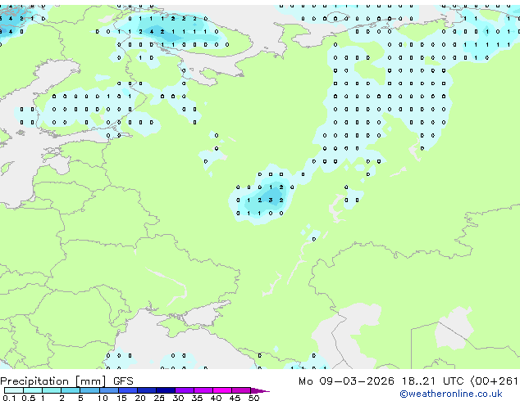Click legend label "30"
Screen dimensions: 520x401
click(178, 398)
